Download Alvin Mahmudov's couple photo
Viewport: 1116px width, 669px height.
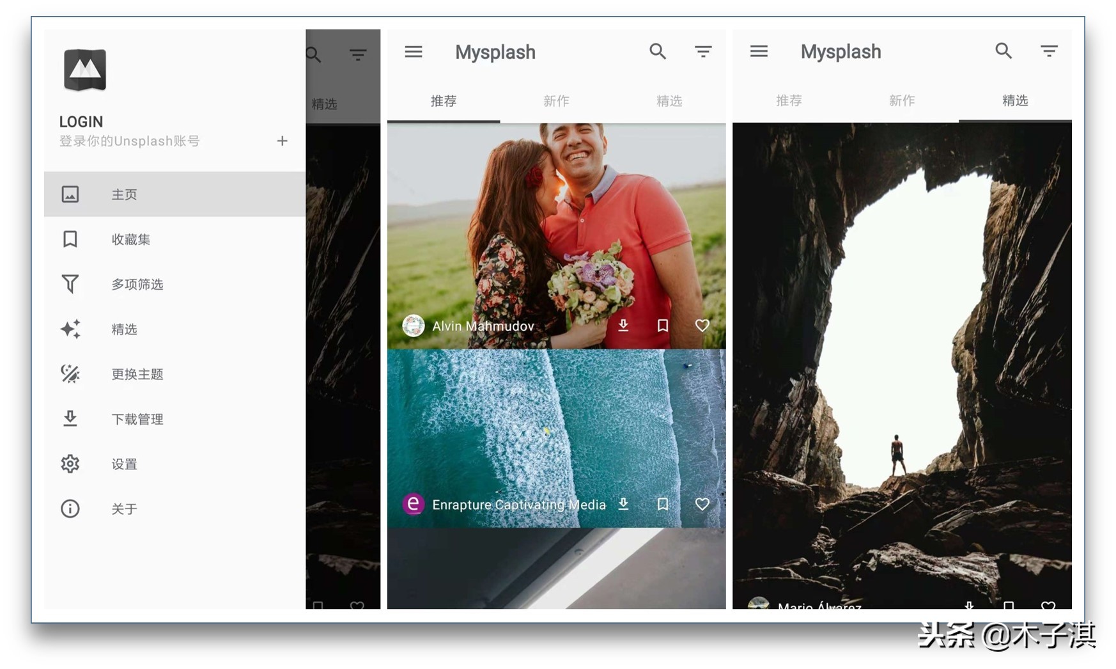[x=623, y=326]
